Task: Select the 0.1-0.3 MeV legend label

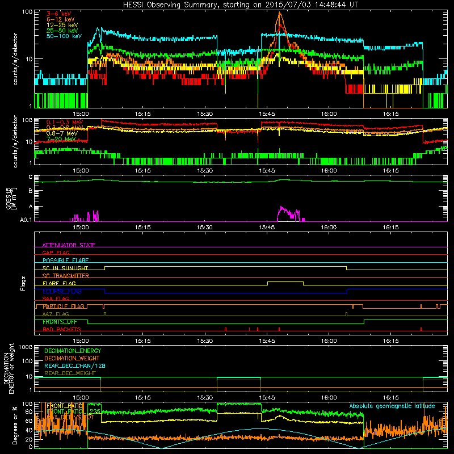Action: click(65, 122)
